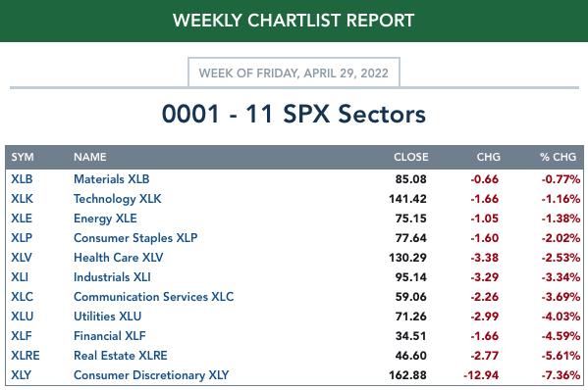The width and height of the screenshot is (588, 390).
Task: Click the % CHG column header
Action: pyautogui.click(x=558, y=157)
